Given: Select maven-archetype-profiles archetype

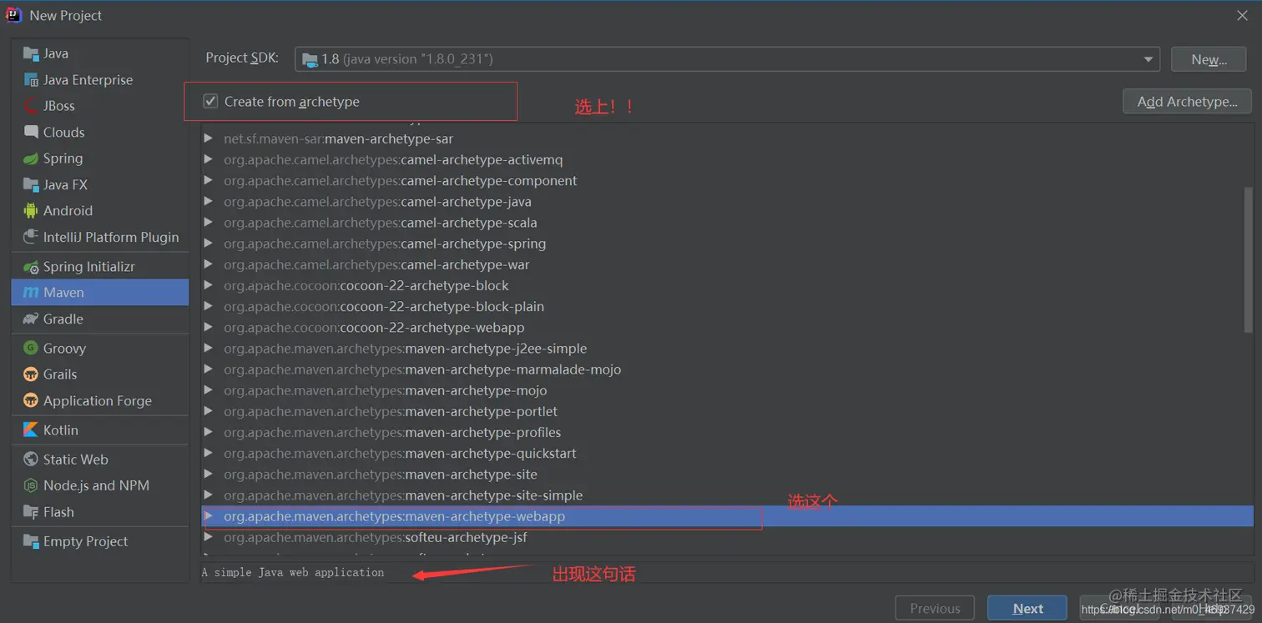Looking at the screenshot, I should pyautogui.click(x=726, y=432).
